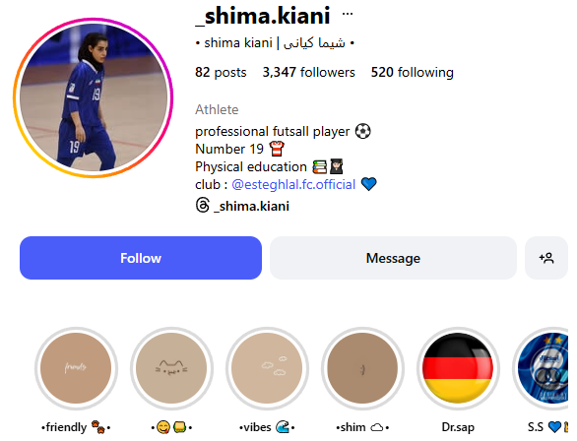
Task: Click the Message button
Action: pos(393,258)
